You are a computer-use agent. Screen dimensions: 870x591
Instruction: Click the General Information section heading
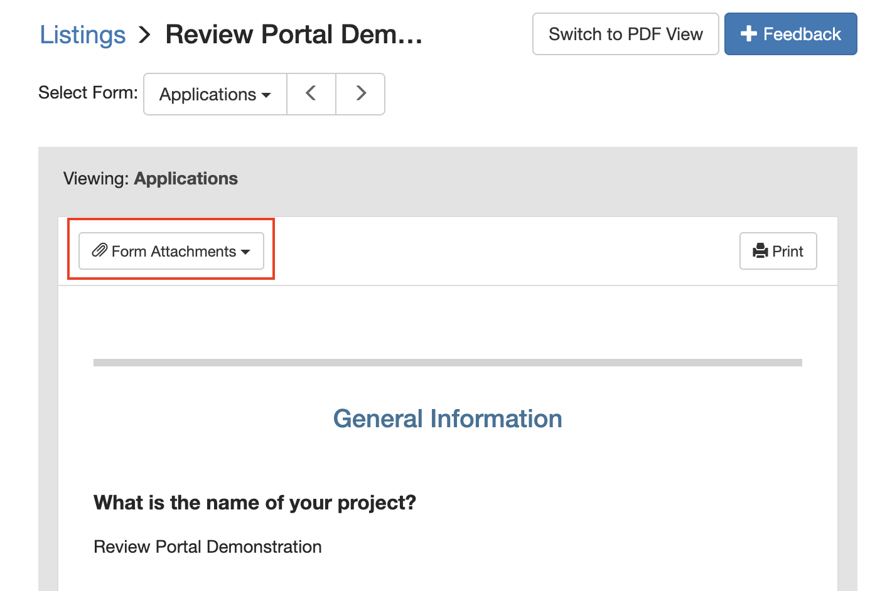pyautogui.click(x=447, y=418)
